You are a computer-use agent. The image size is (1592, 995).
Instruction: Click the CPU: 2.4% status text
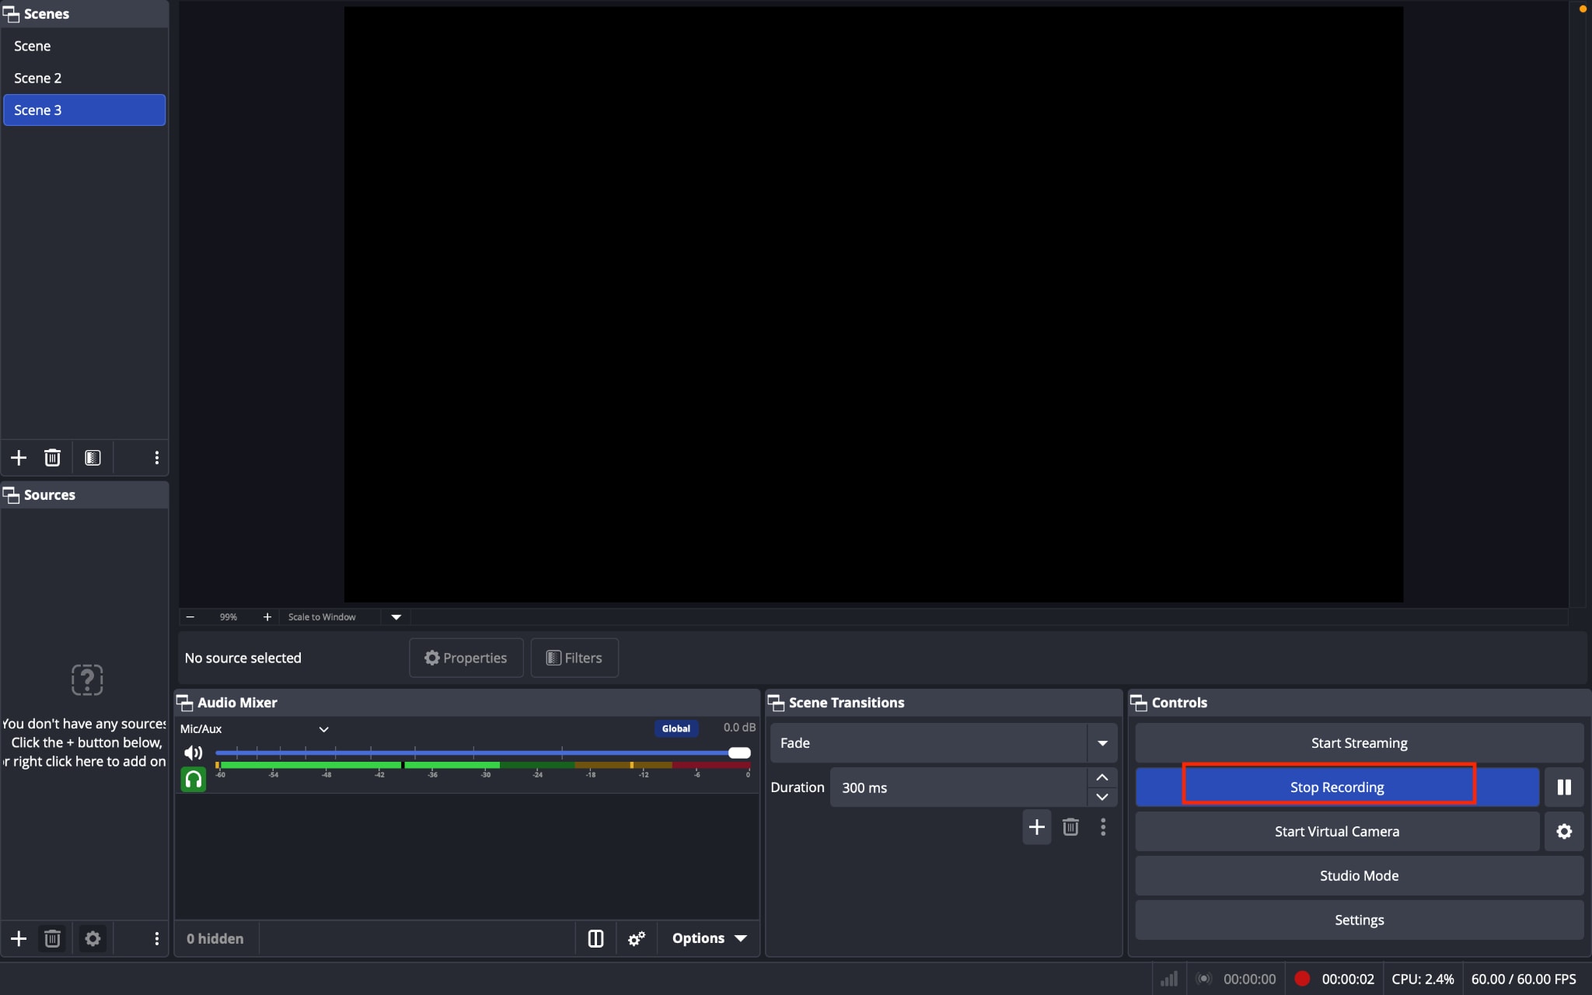coord(1423,979)
